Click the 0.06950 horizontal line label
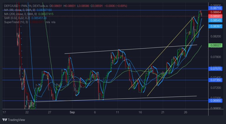 pyautogui.click(x=215, y=101)
